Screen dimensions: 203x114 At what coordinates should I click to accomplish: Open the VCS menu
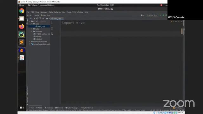(74, 12)
